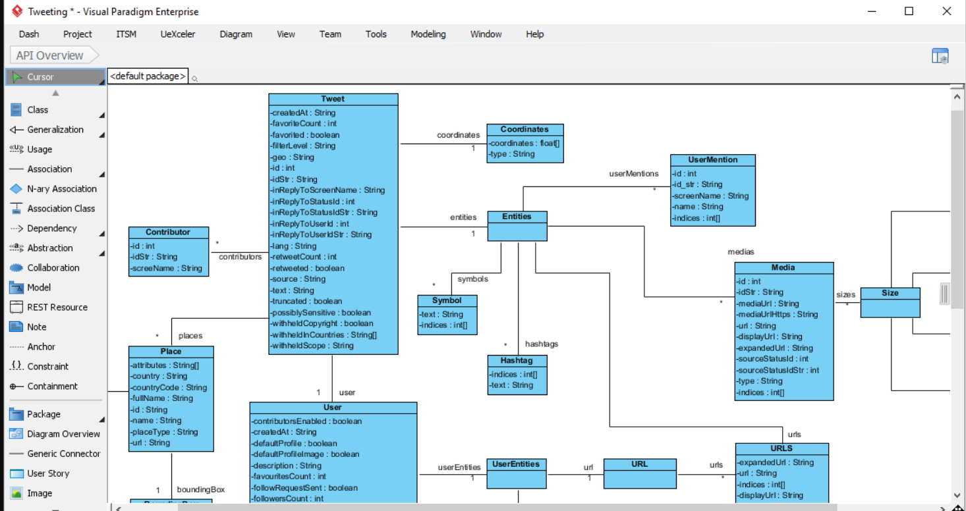Click the search icon beside default package
The image size is (966, 511).
pyautogui.click(x=194, y=79)
